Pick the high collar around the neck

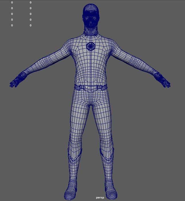[x=91, y=32]
